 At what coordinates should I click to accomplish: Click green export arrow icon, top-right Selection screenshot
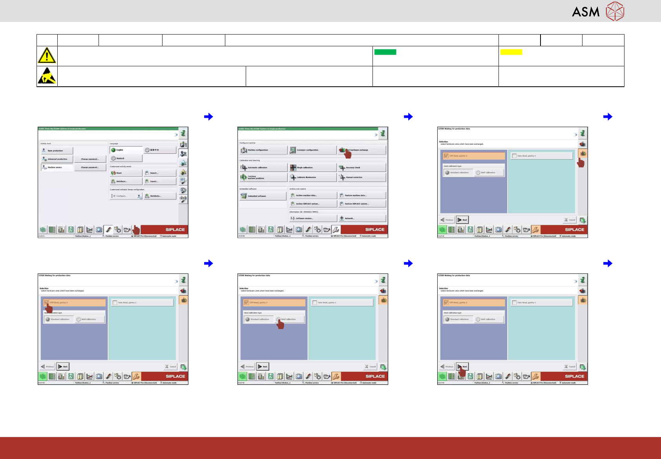click(583, 220)
